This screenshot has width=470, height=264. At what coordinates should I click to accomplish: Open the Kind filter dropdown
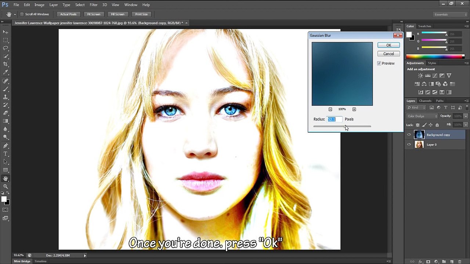pyautogui.click(x=416, y=107)
